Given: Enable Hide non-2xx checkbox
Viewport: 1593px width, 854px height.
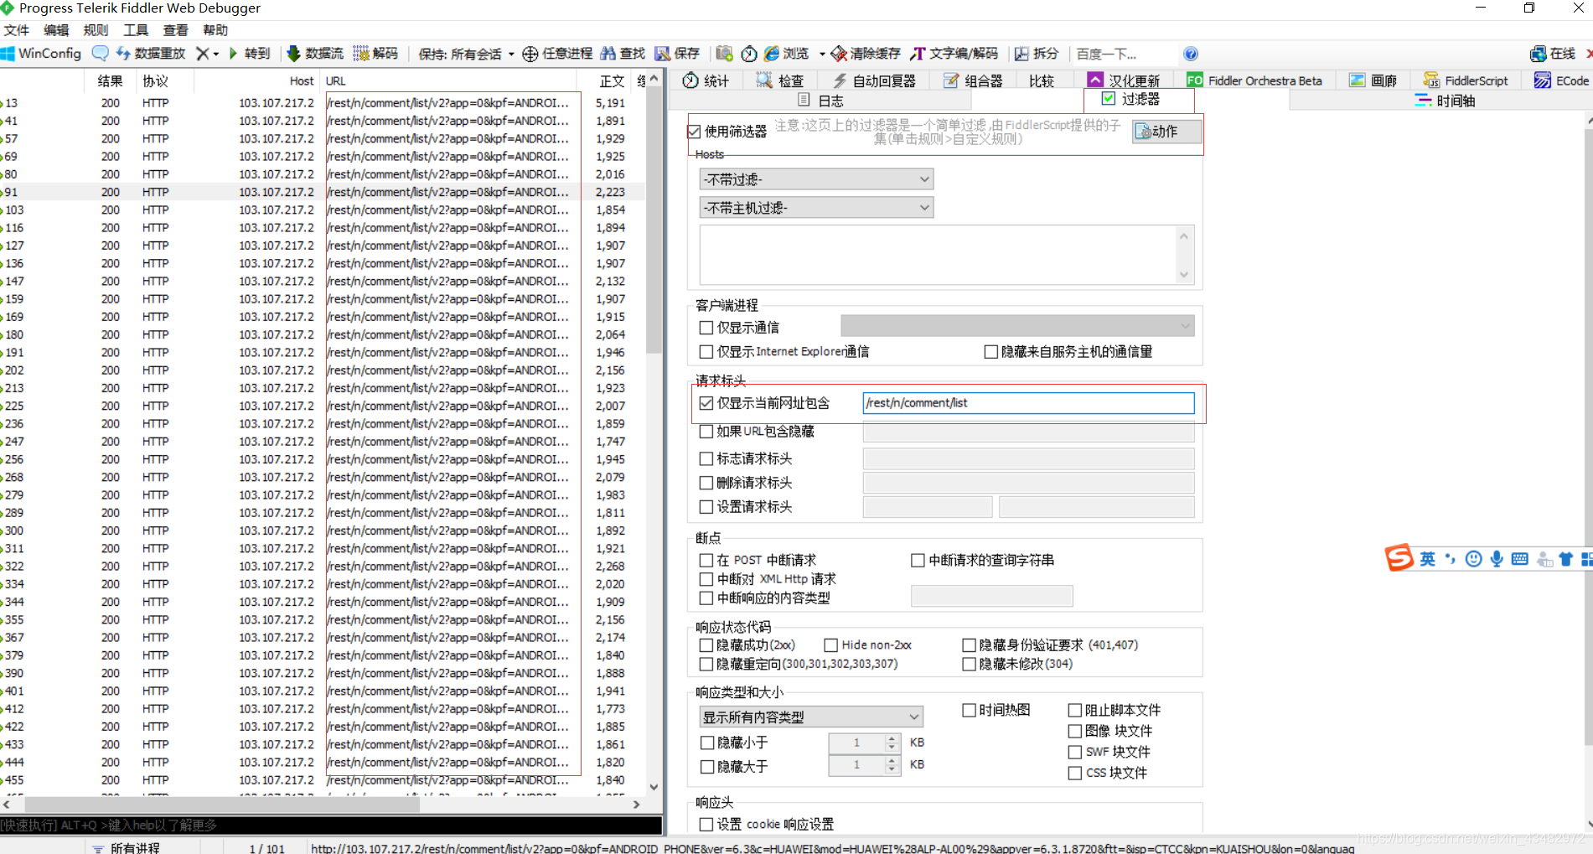Looking at the screenshot, I should (x=831, y=645).
